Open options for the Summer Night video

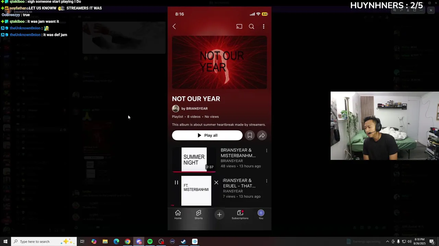click(x=266, y=150)
